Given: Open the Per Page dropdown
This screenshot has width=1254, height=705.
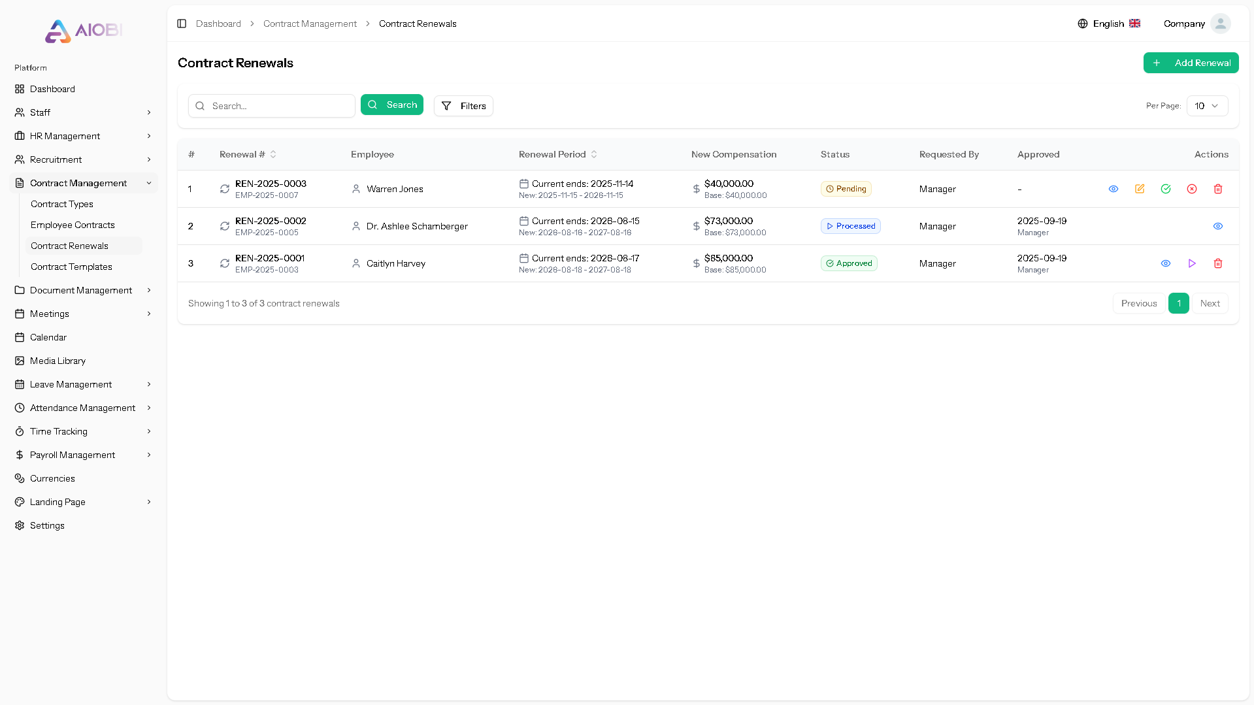Looking at the screenshot, I should coord(1206,105).
